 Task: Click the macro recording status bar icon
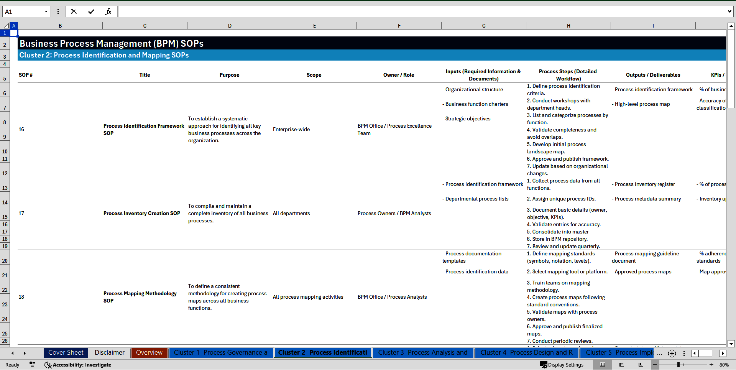coord(33,365)
